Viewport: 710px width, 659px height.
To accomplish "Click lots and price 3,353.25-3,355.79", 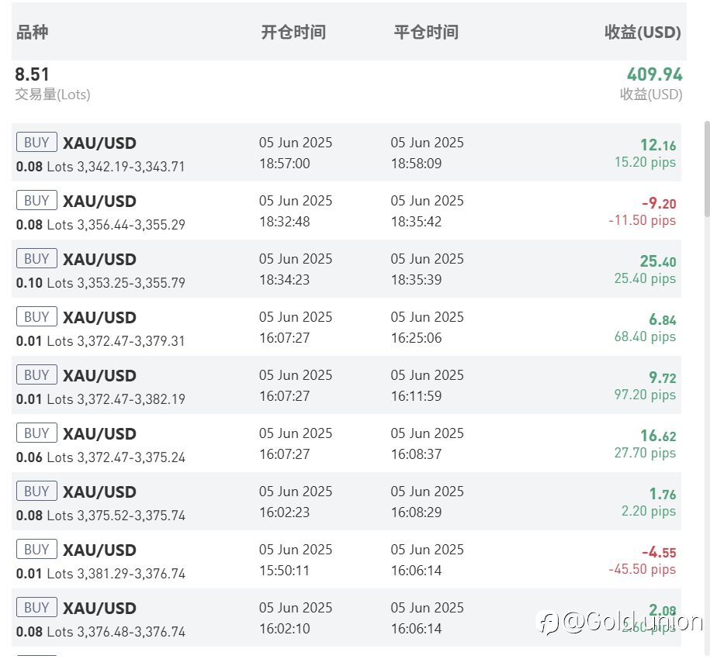I will [101, 283].
